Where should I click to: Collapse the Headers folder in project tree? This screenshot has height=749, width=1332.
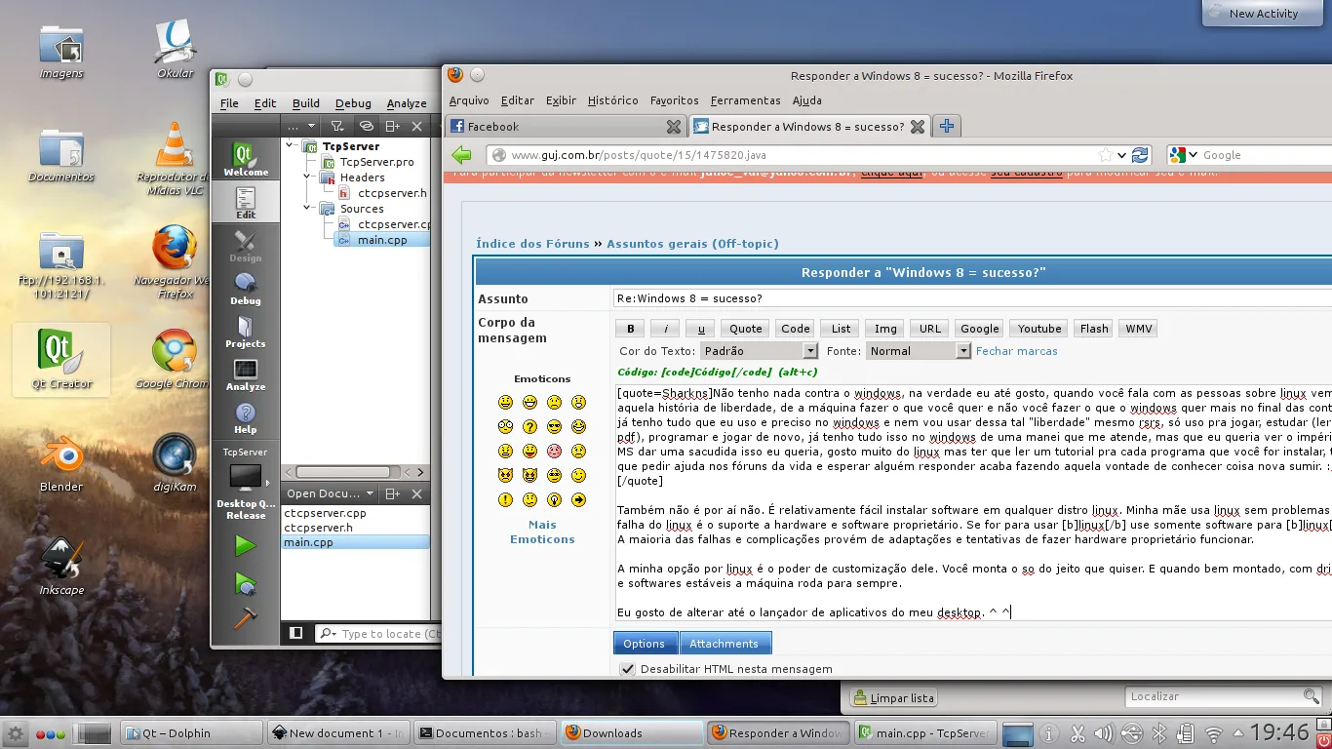(307, 177)
